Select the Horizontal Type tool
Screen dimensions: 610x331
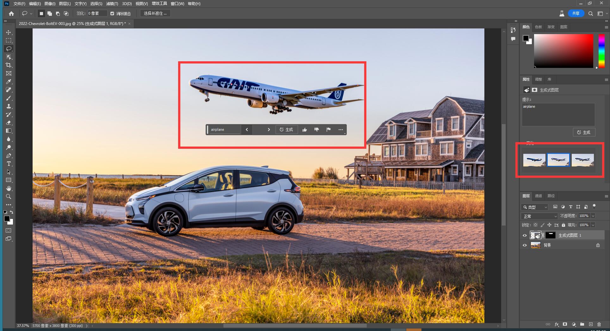9,164
